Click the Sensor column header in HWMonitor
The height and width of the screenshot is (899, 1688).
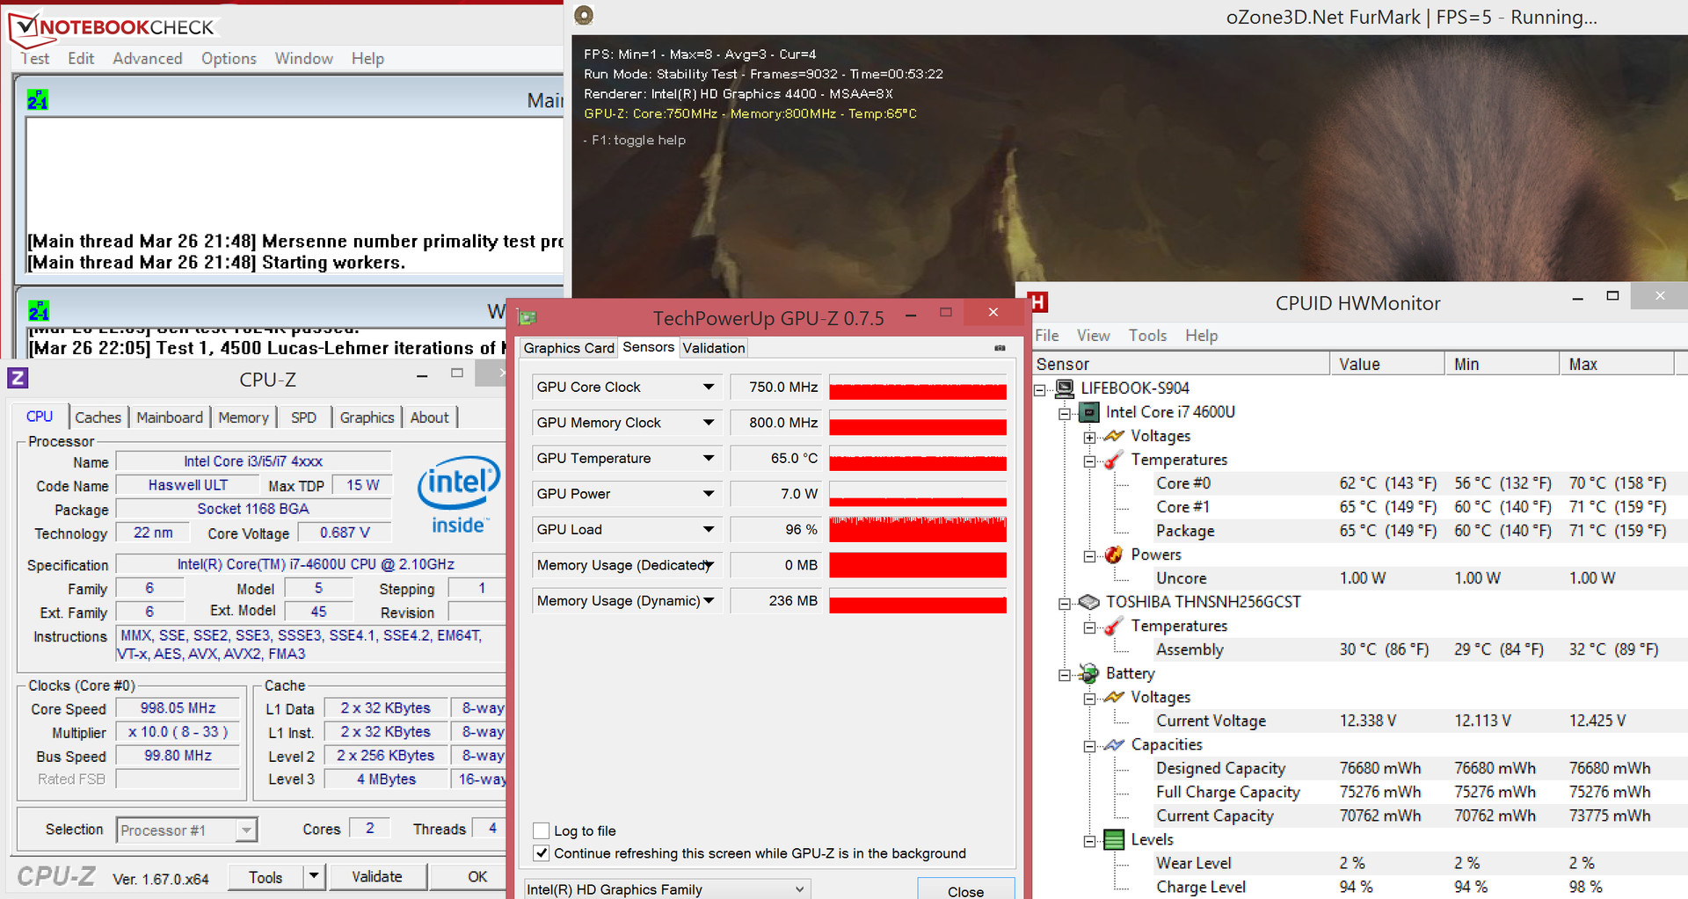pos(1182,364)
